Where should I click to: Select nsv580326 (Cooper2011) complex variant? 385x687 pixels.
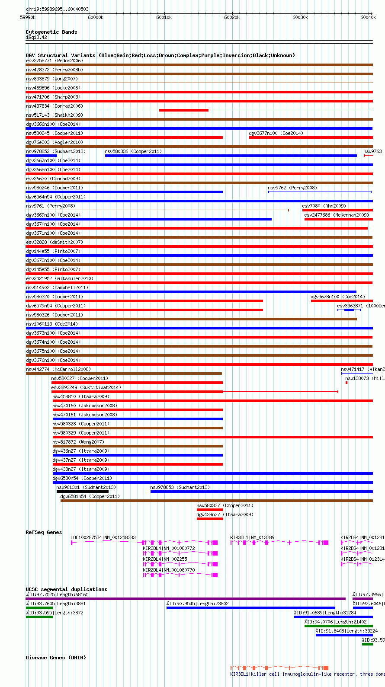[191, 319]
